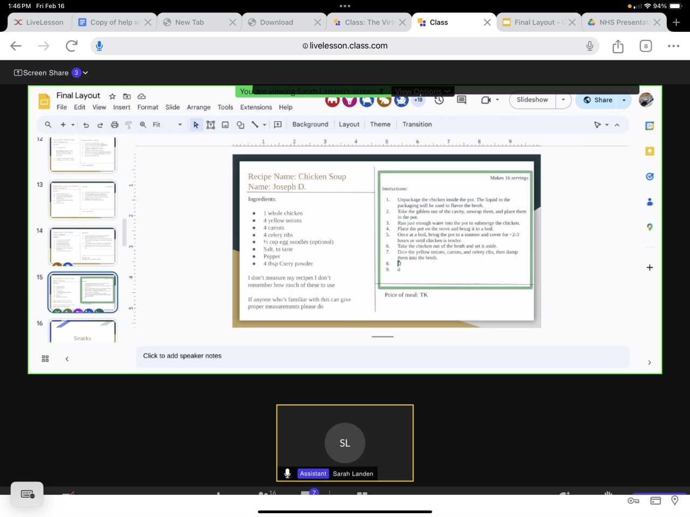The image size is (690, 517).
Task: Collapse the filmstrip panel with left chevron
Action: (x=67, y=359)
